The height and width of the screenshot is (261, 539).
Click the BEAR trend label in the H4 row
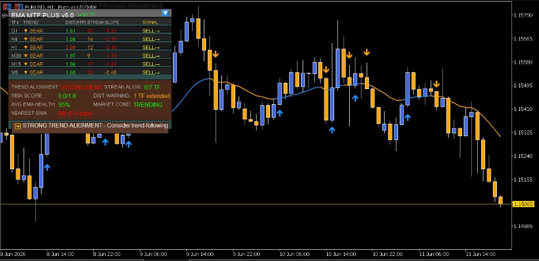[36, 39]
